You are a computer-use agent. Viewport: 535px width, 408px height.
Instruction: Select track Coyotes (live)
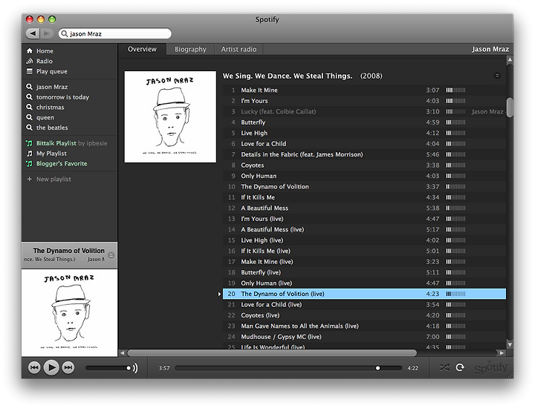coord(364,315)
